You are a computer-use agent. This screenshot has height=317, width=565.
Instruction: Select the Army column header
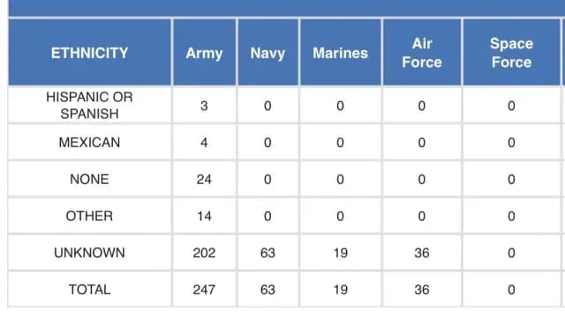204,54
